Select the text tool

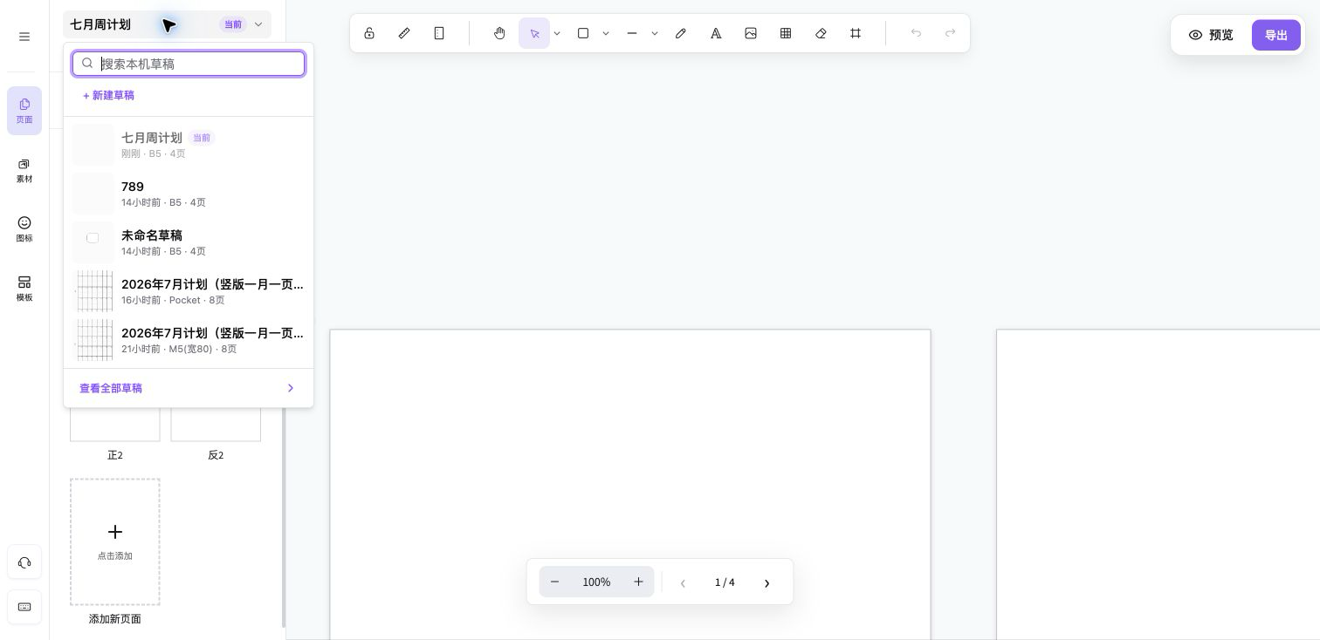coord(716,33)
